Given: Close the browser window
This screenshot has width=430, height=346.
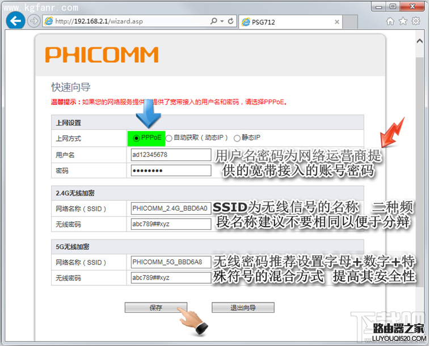Looking at the screenshot, I should pyautogui.click(x=412, y=6).
